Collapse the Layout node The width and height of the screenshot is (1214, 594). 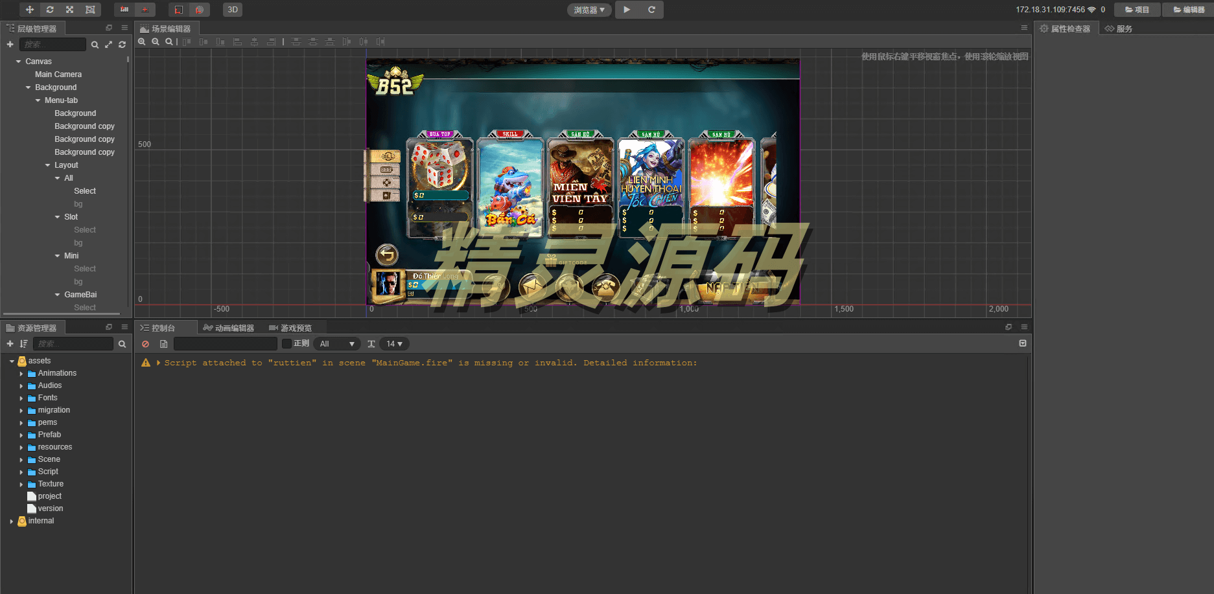click(47, 165)
